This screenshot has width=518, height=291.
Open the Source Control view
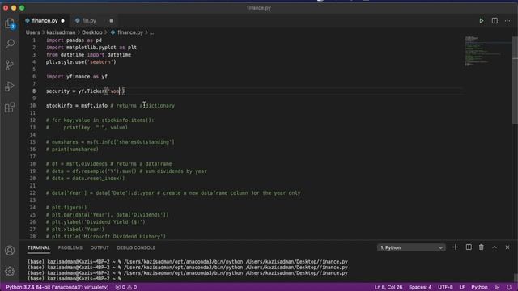coord(10,65)
